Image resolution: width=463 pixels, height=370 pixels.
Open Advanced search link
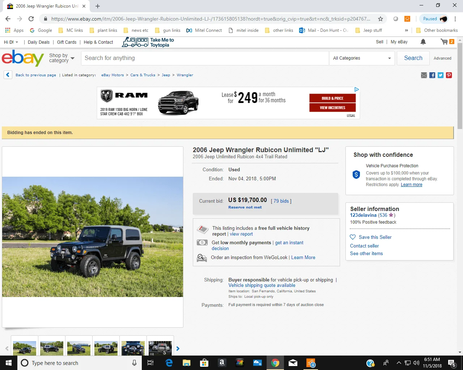pos(442,58)
